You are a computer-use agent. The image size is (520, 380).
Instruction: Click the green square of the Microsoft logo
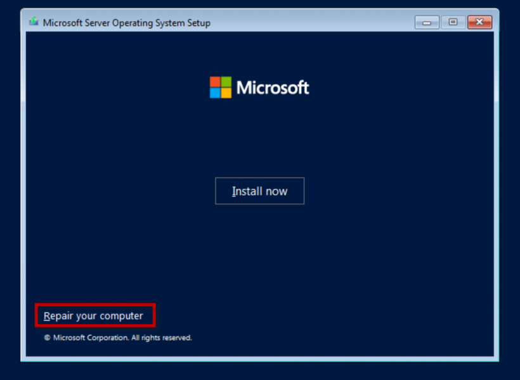pos(226,82)
